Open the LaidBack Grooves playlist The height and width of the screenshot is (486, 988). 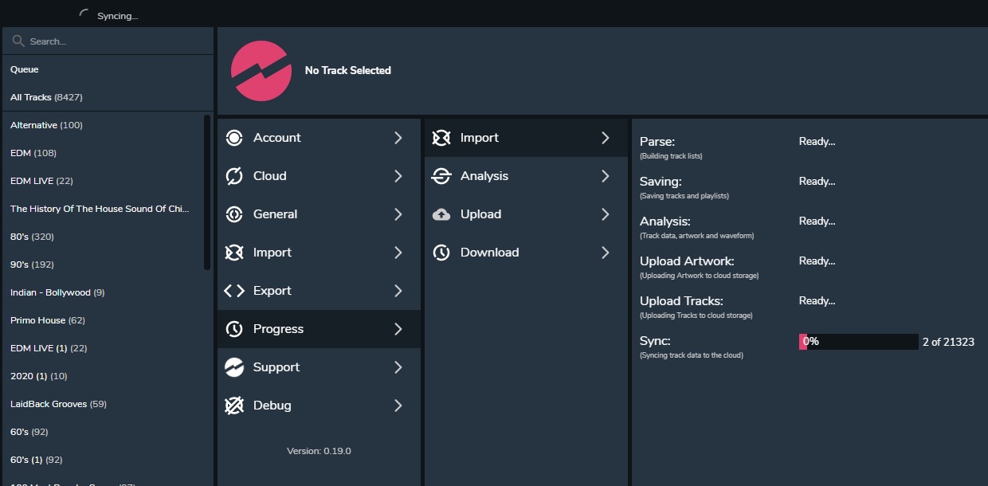point(58,404)
